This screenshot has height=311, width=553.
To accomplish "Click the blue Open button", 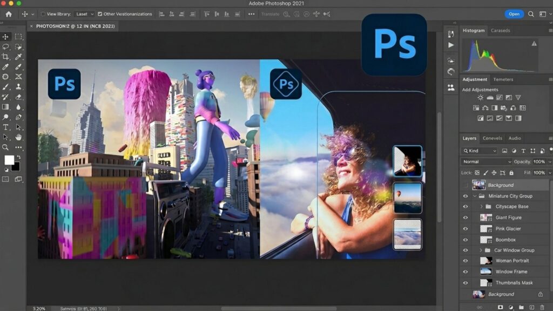I will pos(514,14).
